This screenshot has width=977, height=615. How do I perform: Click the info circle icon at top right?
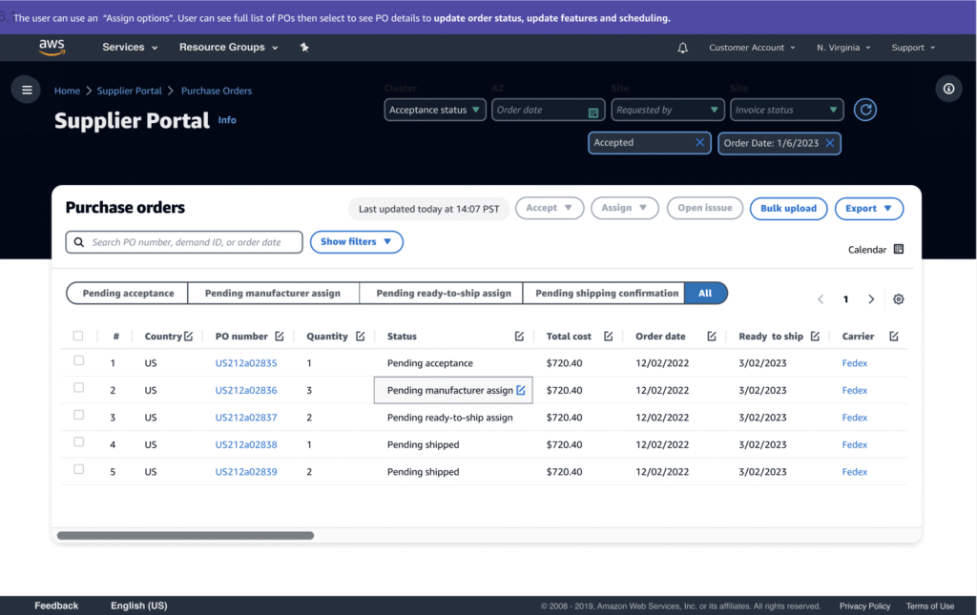pos(948,89)
